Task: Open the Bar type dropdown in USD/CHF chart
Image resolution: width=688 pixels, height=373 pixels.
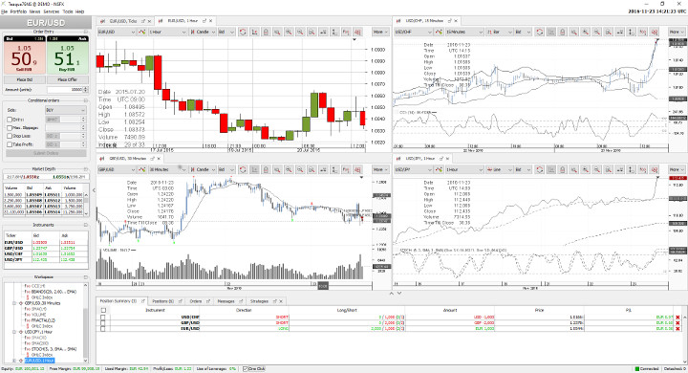Action: 500,33
